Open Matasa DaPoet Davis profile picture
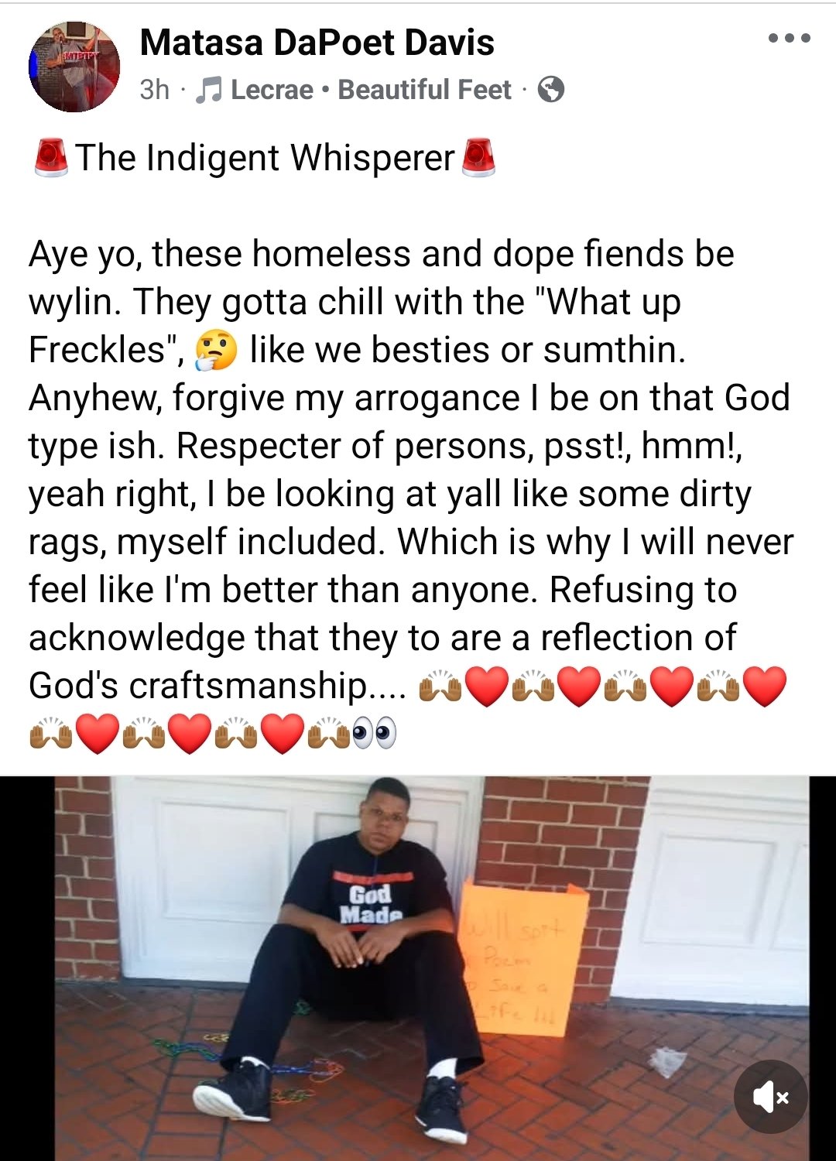This screenshot has height=1161, width=836. pyautogui.click(x=74, y=67)
